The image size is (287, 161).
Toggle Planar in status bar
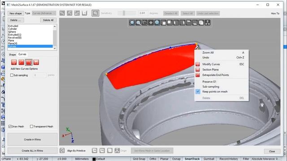click(164, 159)
